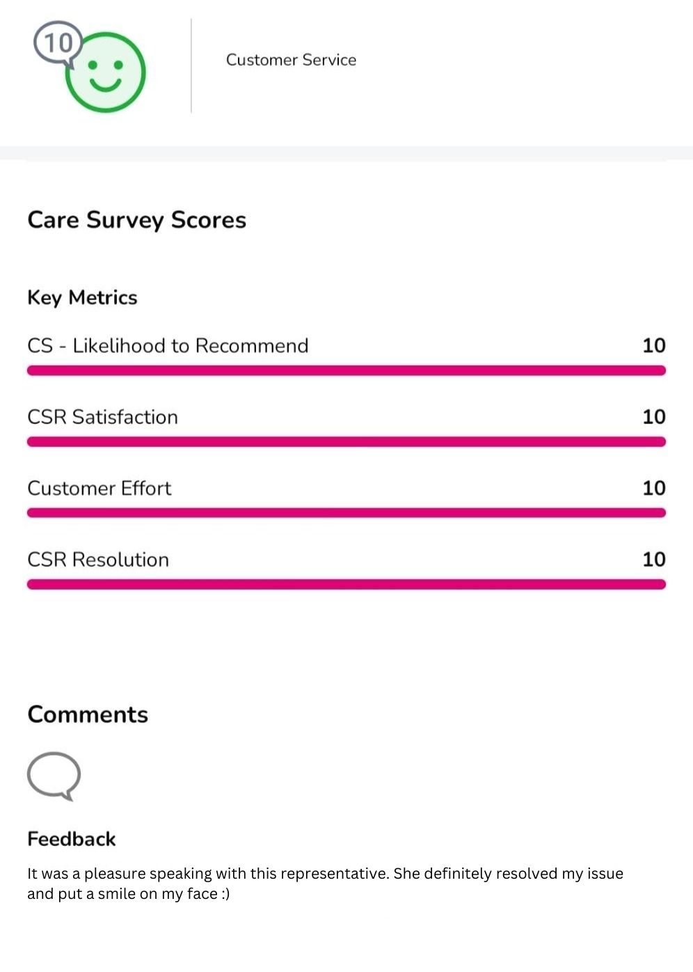
Task: Click the Customer Effort progress bar
Action: [346, 512]
